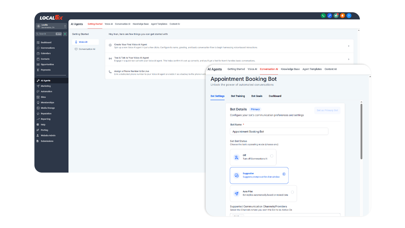
Task: Click the Set as Primary Bot button
Action: pos(327,110)
